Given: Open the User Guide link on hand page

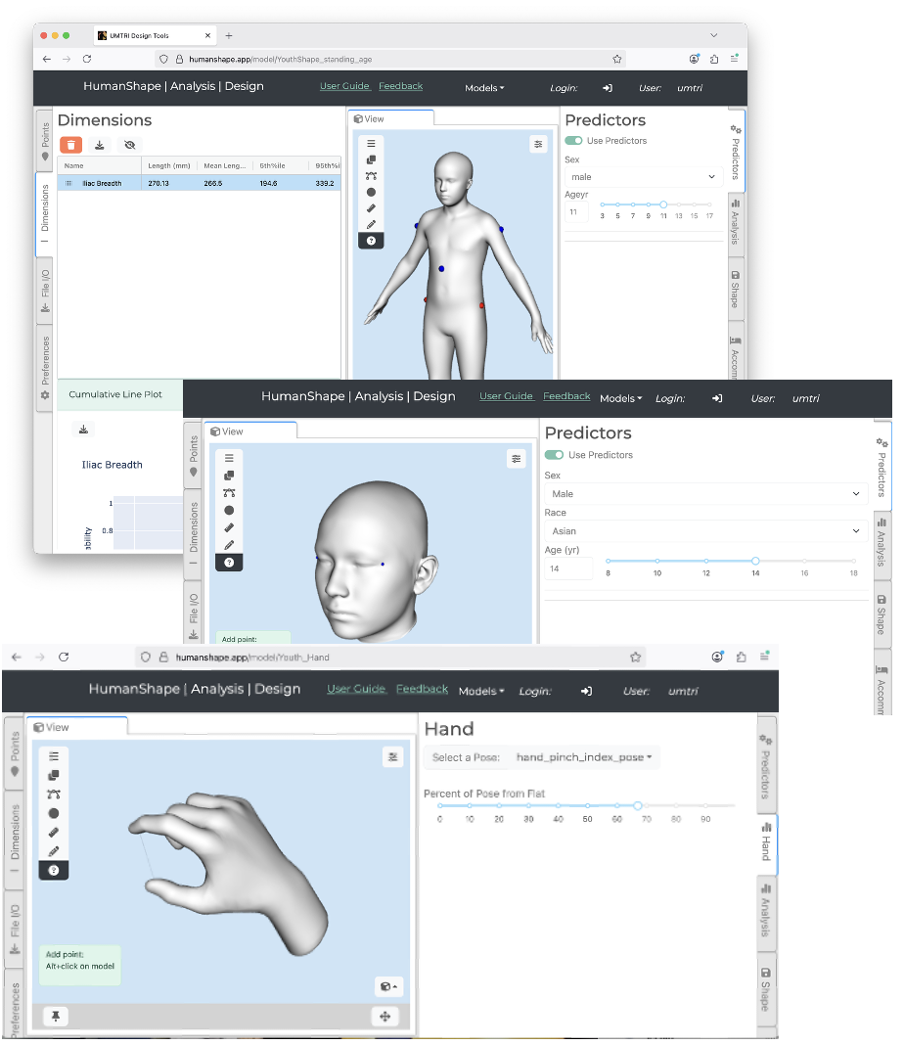Looking at the screenshot, I should click(355, 689).
